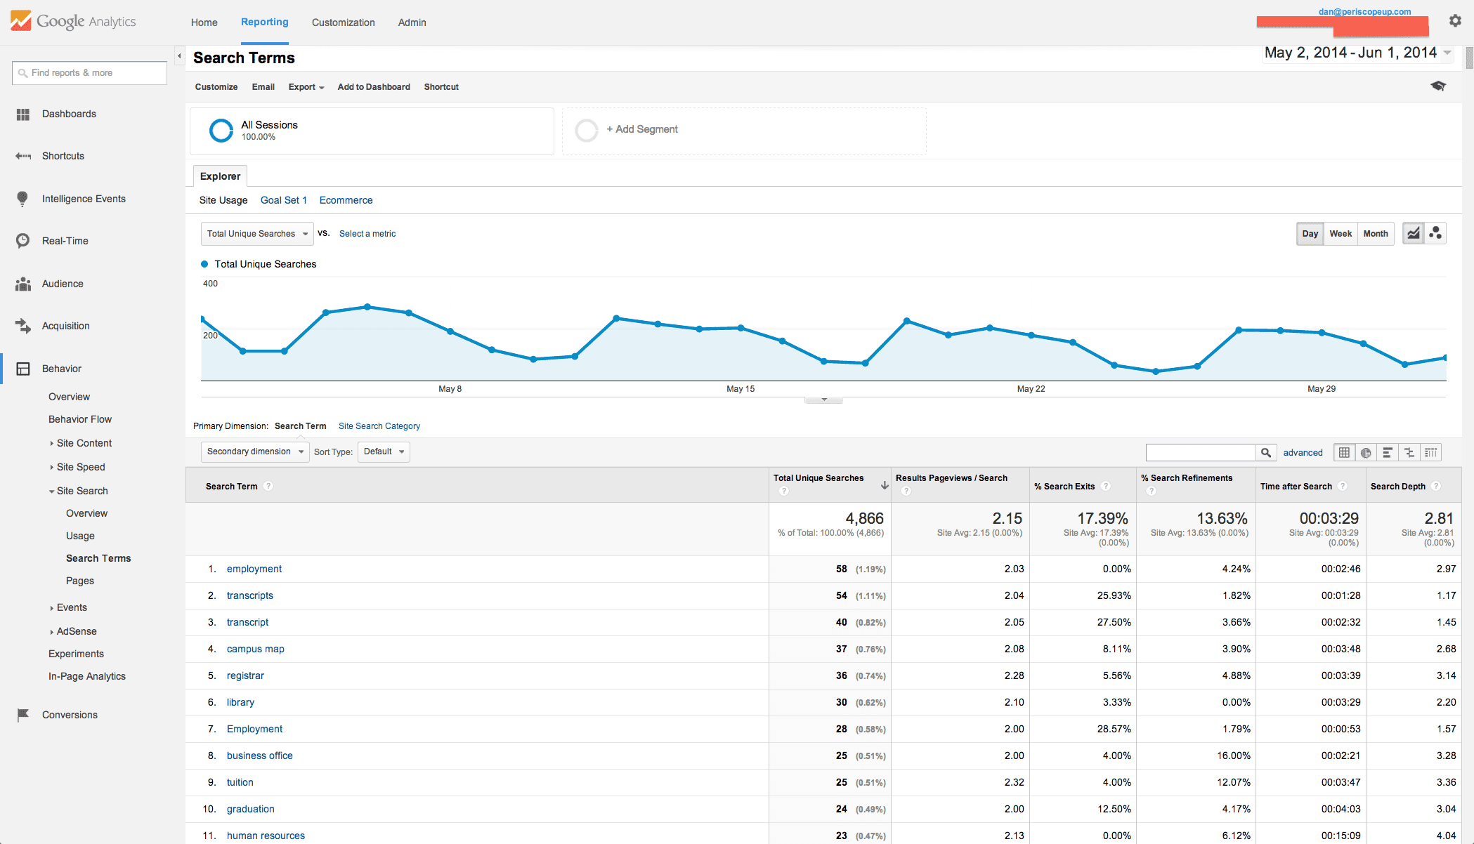Switch to comparison view icon

1409,452
